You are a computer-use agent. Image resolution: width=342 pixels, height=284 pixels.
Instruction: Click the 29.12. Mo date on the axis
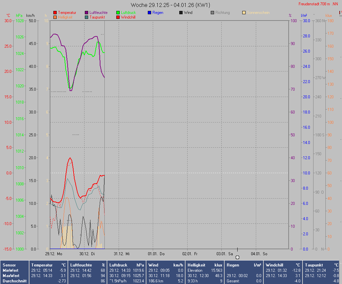(x=54, y=254)
